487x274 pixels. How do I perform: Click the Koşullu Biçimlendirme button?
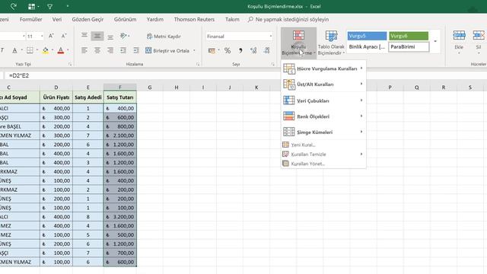pyautogui.click(x=298, y=43)
